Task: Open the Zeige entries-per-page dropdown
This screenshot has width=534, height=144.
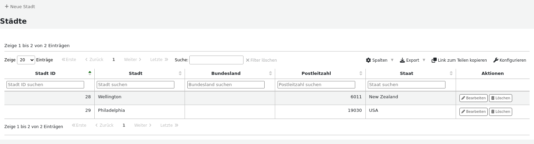Action: (x=26, y=60)
